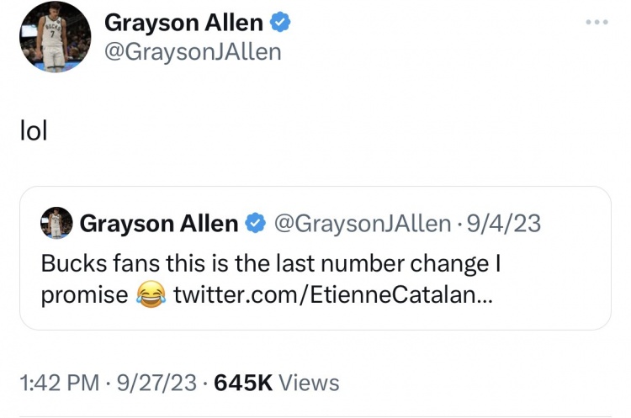
Task: Click the verified badge inside the quoted tweet
Action: tap(255, 223)
